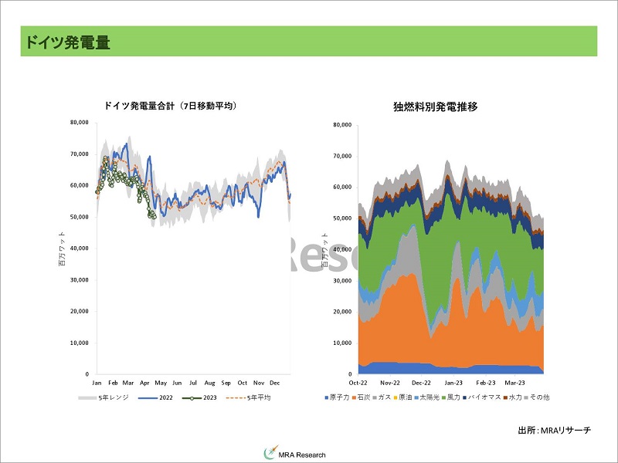Viewport: 618px width, 463px height.
Task: Click 30,000 on the 独燃料別発電推移 chart axis
Action: point(342,281)
